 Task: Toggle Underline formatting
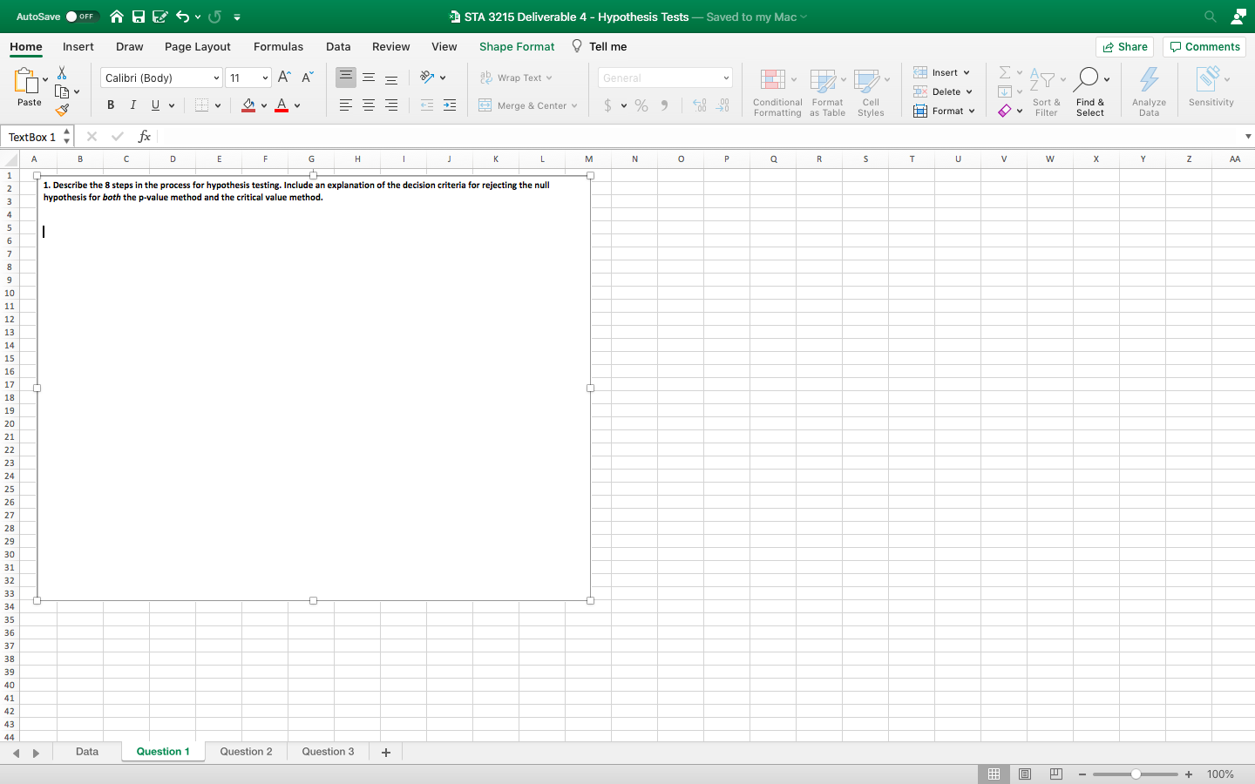pos(155,105)
